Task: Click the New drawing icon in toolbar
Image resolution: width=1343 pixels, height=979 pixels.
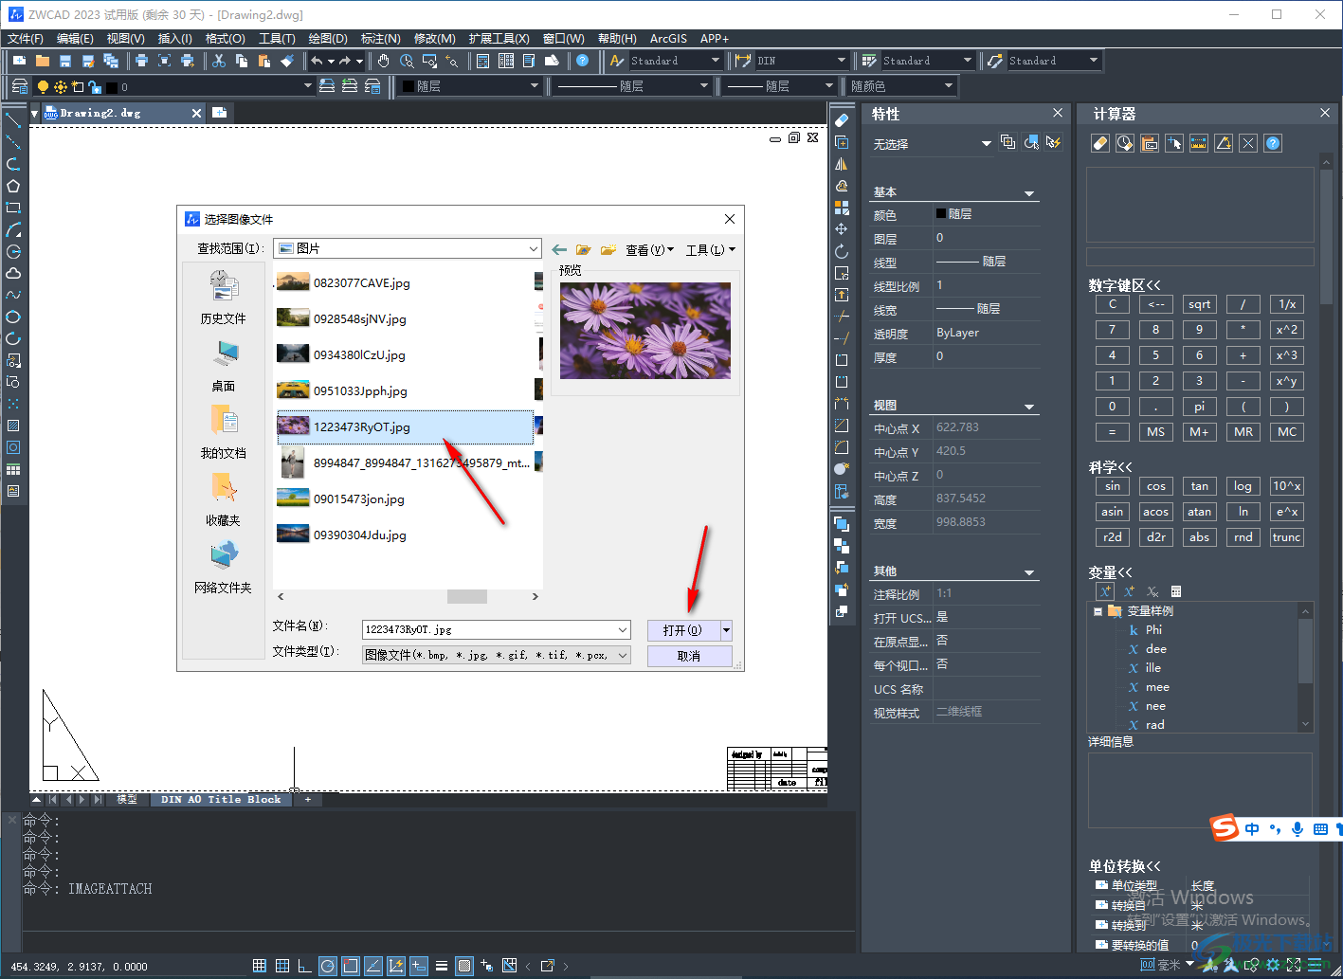Action: [19, 61]
